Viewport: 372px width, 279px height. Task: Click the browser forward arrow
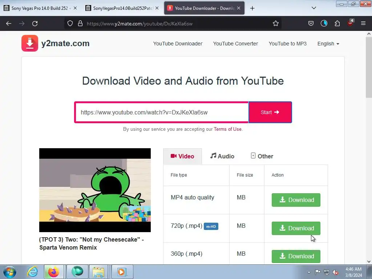tap(22, 24)
